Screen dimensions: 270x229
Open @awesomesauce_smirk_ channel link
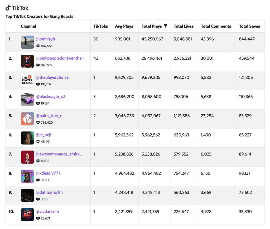59,154
